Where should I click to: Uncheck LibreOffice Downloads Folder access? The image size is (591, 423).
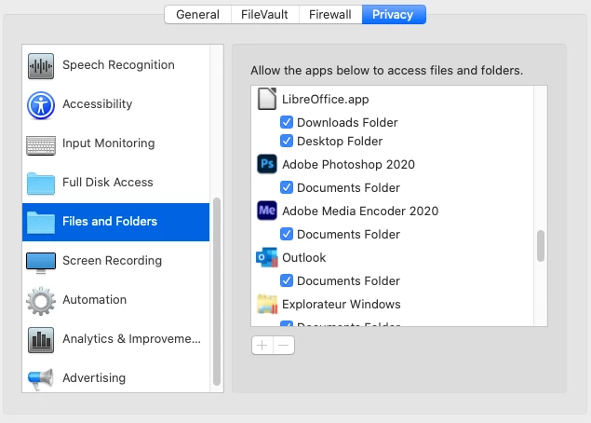(x=287, y=122)
